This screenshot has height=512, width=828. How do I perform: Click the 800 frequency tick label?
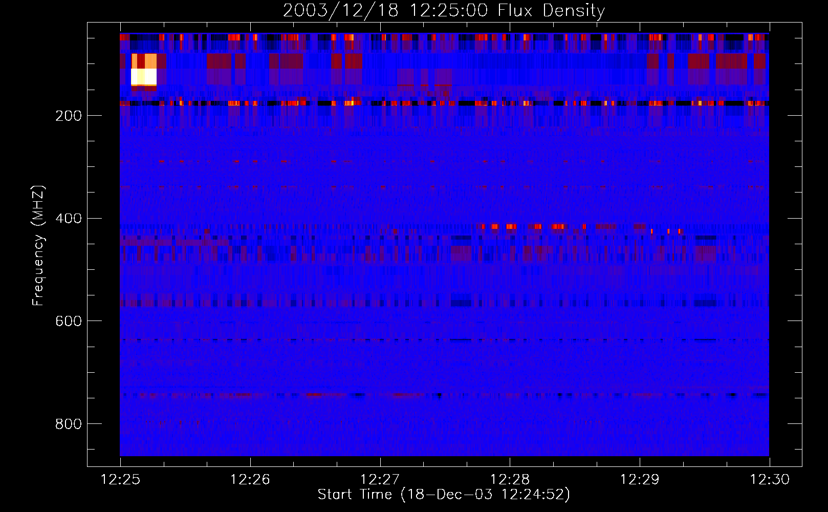69,424
